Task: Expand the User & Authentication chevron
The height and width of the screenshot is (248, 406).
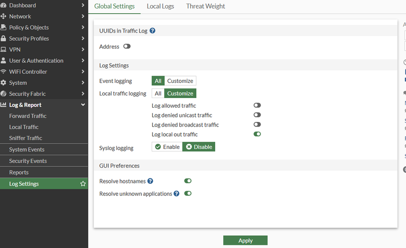Action: tap(83, 60)
